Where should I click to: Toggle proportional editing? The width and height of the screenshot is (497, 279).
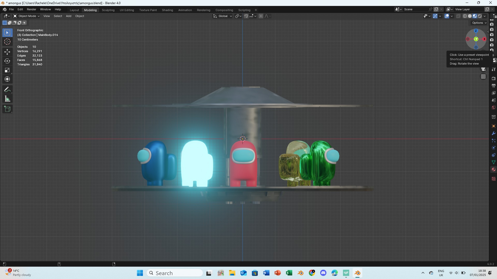(x=261, y=16)
